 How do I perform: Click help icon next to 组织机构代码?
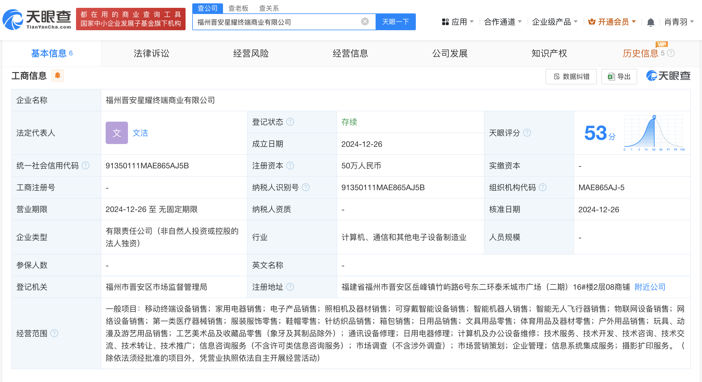pyautogui.click(x=542, y=187)
